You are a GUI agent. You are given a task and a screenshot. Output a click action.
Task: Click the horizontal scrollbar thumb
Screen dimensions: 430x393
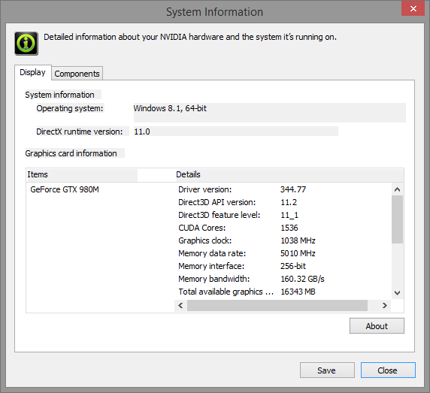[x=277, y=305]
